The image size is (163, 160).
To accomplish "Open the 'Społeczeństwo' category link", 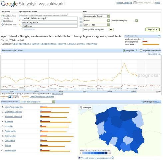I will (21, 44).
